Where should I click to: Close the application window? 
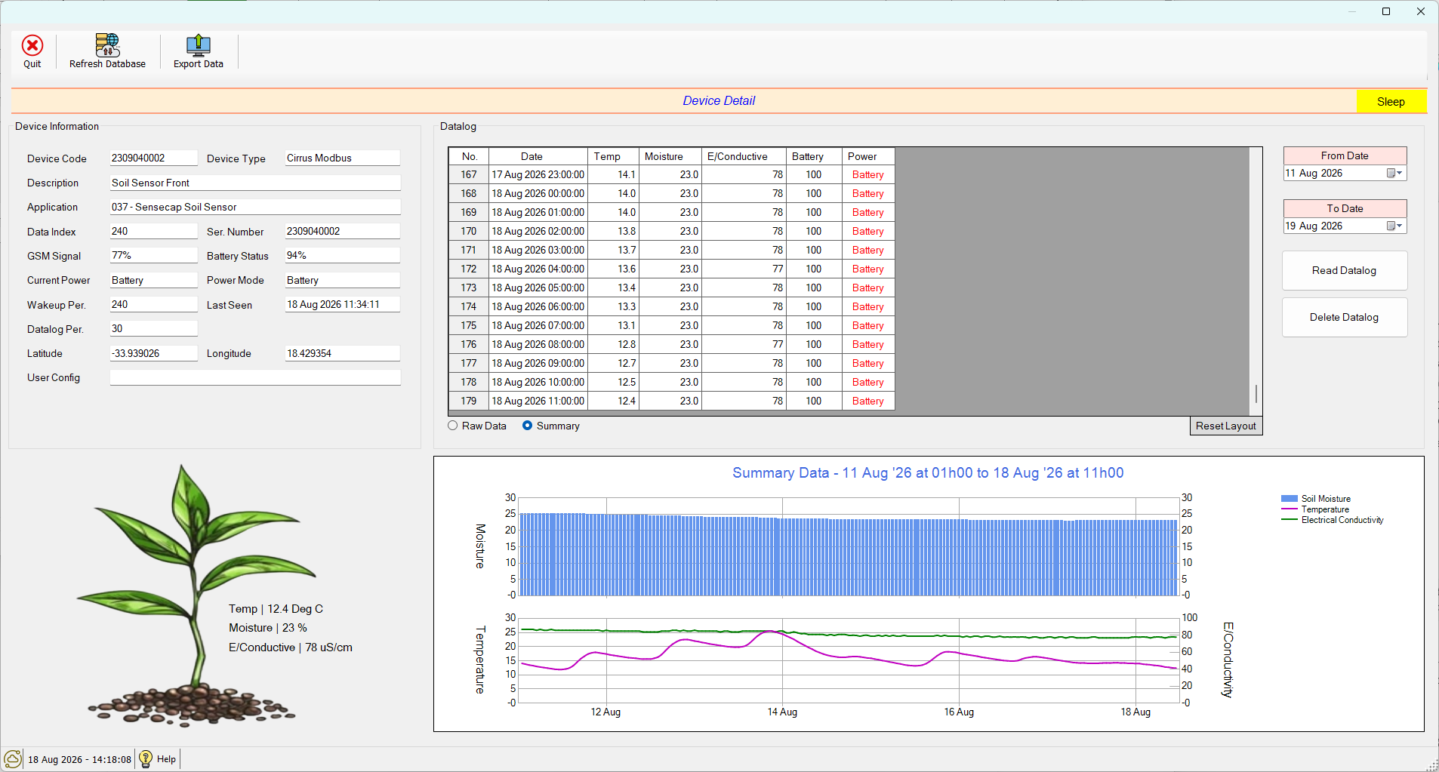[1421, 11]
